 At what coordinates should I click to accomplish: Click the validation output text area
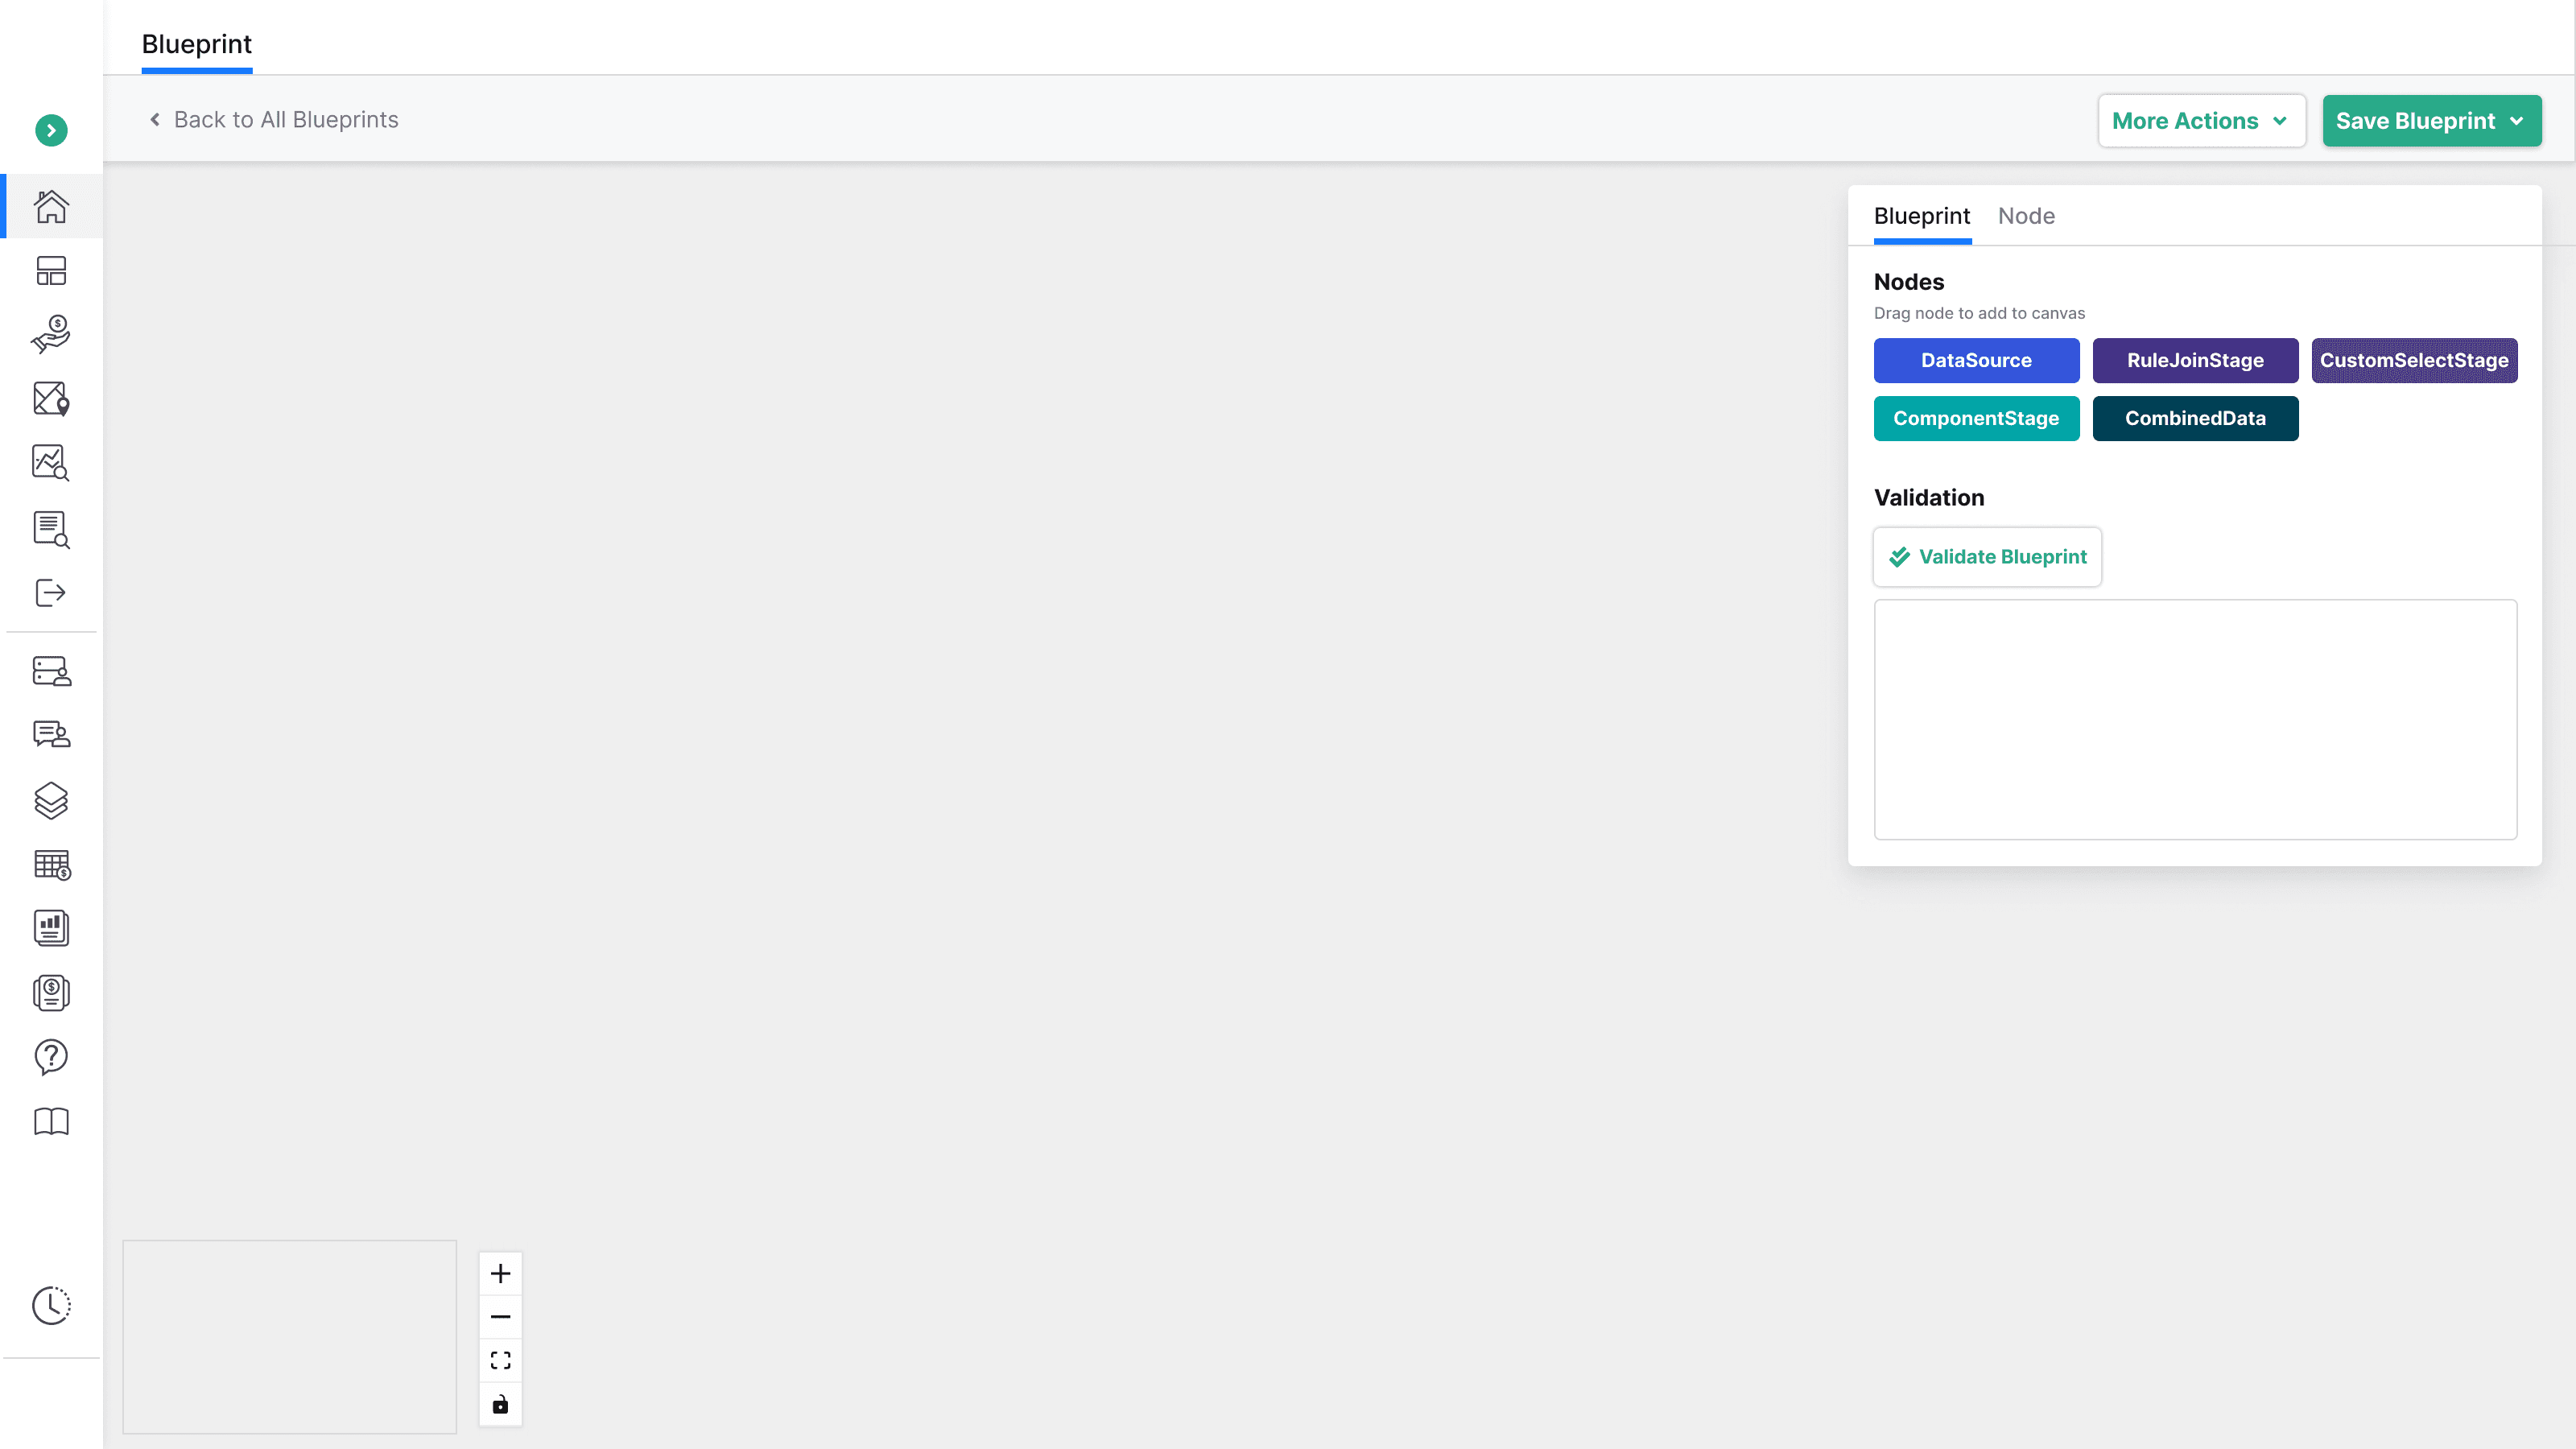click(x=2195, y=719)
